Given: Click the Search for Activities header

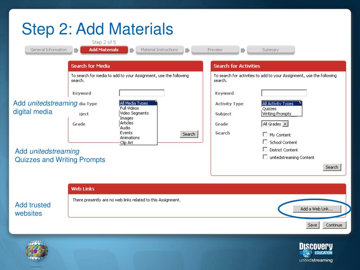Looking at the screenshot, I should click(x=278, y=66).
